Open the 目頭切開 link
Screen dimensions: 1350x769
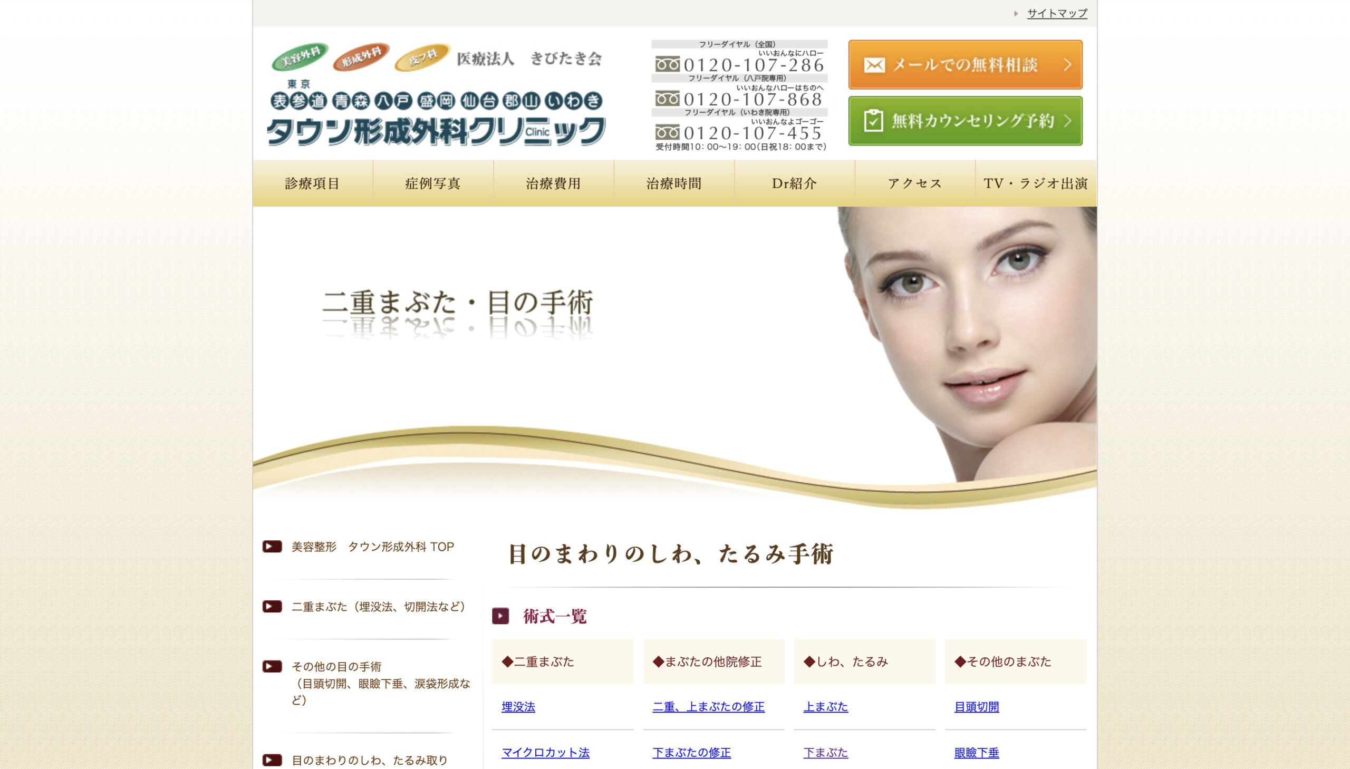pos(976,707)
